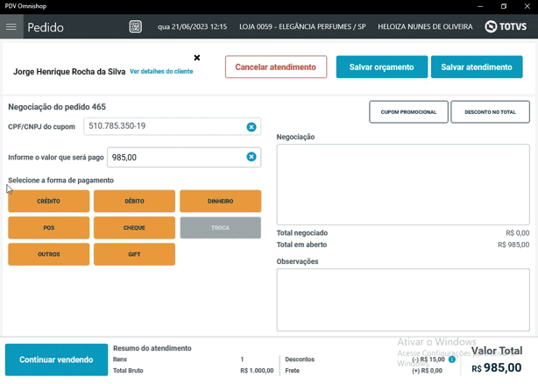Apply Desconto no Total
The height and width of the screenshot is (384, 538).
490,112
